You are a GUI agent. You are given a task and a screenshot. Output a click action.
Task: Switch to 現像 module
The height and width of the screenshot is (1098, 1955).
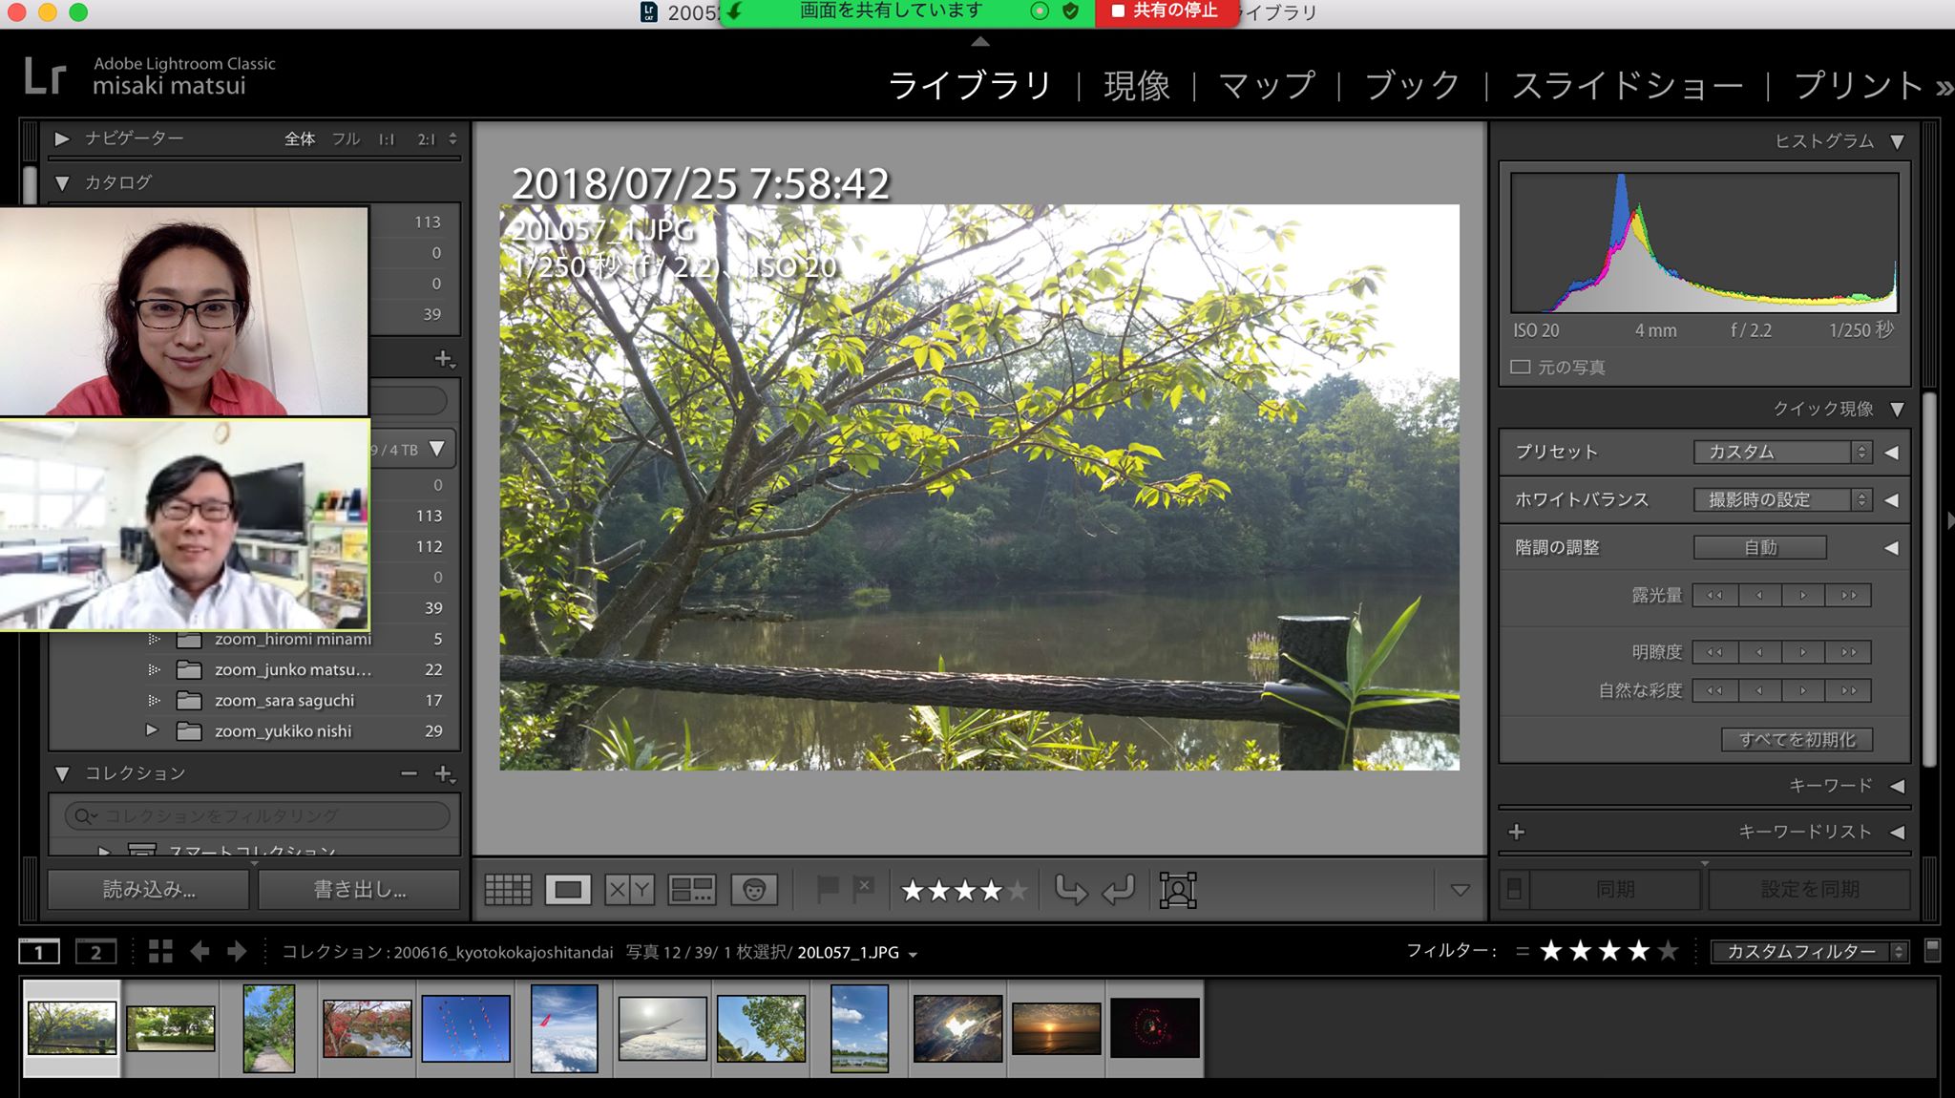(x=1136, y=86)
